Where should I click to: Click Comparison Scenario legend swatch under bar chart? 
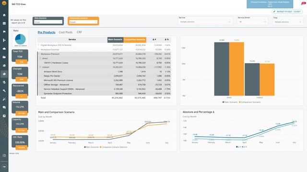click(240, 102)
